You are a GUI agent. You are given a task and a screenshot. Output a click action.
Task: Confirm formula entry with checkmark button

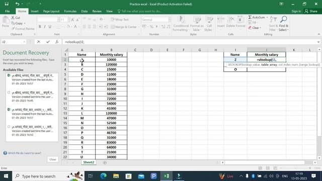[48, 42]
